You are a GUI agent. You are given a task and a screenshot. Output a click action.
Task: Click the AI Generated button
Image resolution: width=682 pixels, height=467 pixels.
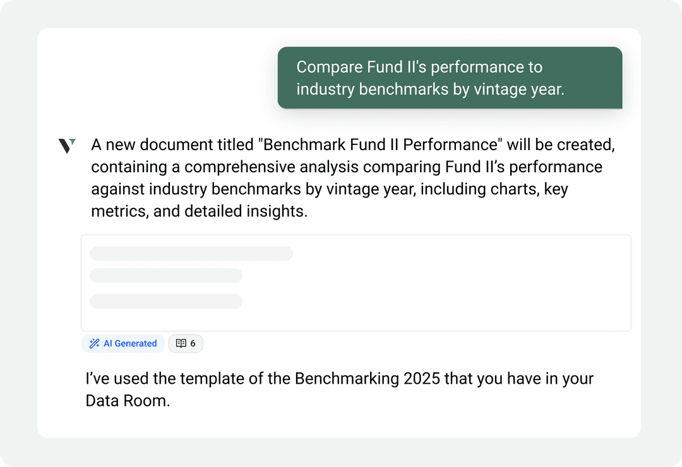(x=123, y=343)
